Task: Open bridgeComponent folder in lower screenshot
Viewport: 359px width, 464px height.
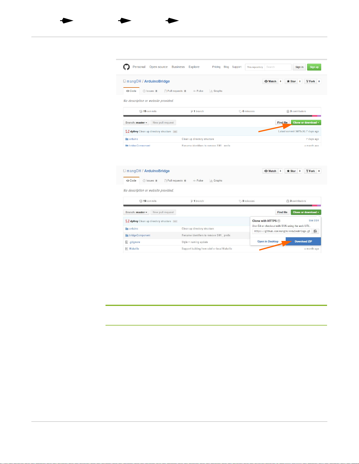Action: click(x=139, y=235)
